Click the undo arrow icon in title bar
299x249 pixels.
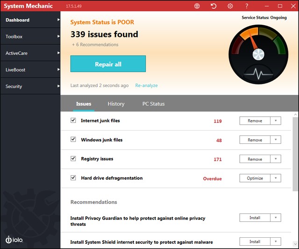(214, 6)
